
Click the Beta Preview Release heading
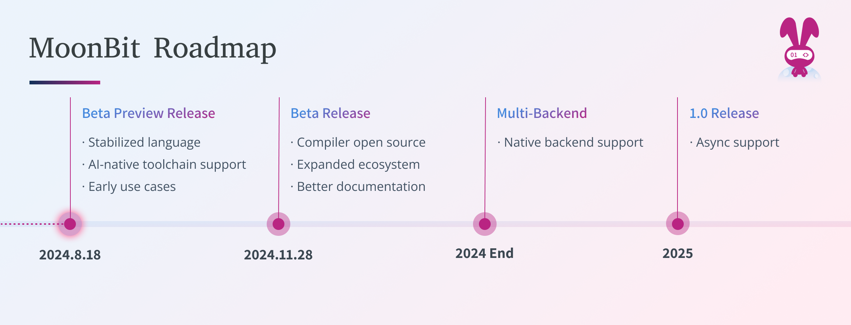(148, 113)
